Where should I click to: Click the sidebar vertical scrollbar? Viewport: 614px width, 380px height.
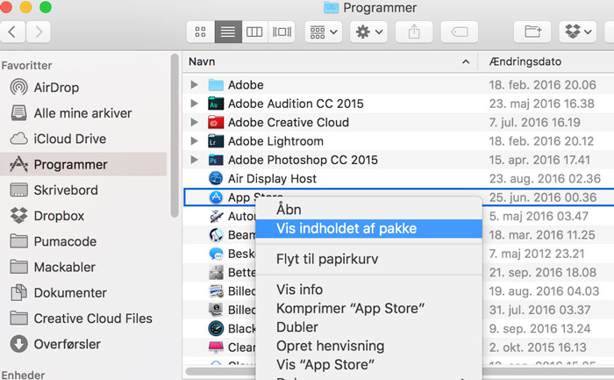[x=175, y=135]
